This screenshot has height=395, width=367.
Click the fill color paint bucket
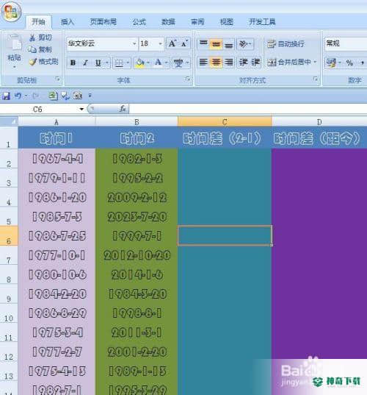139,63
